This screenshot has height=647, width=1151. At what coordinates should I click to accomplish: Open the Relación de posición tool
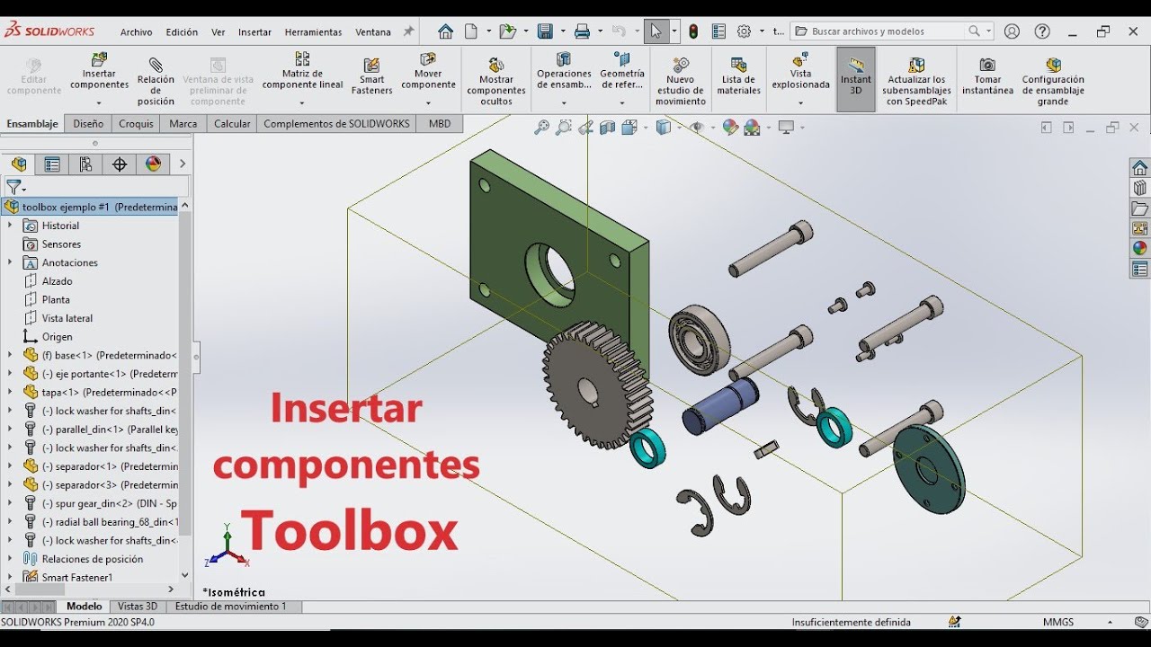coord(156,81)
